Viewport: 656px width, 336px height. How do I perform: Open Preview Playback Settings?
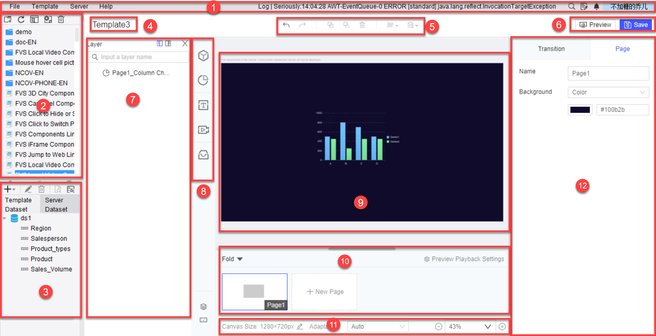pos(464,259)
